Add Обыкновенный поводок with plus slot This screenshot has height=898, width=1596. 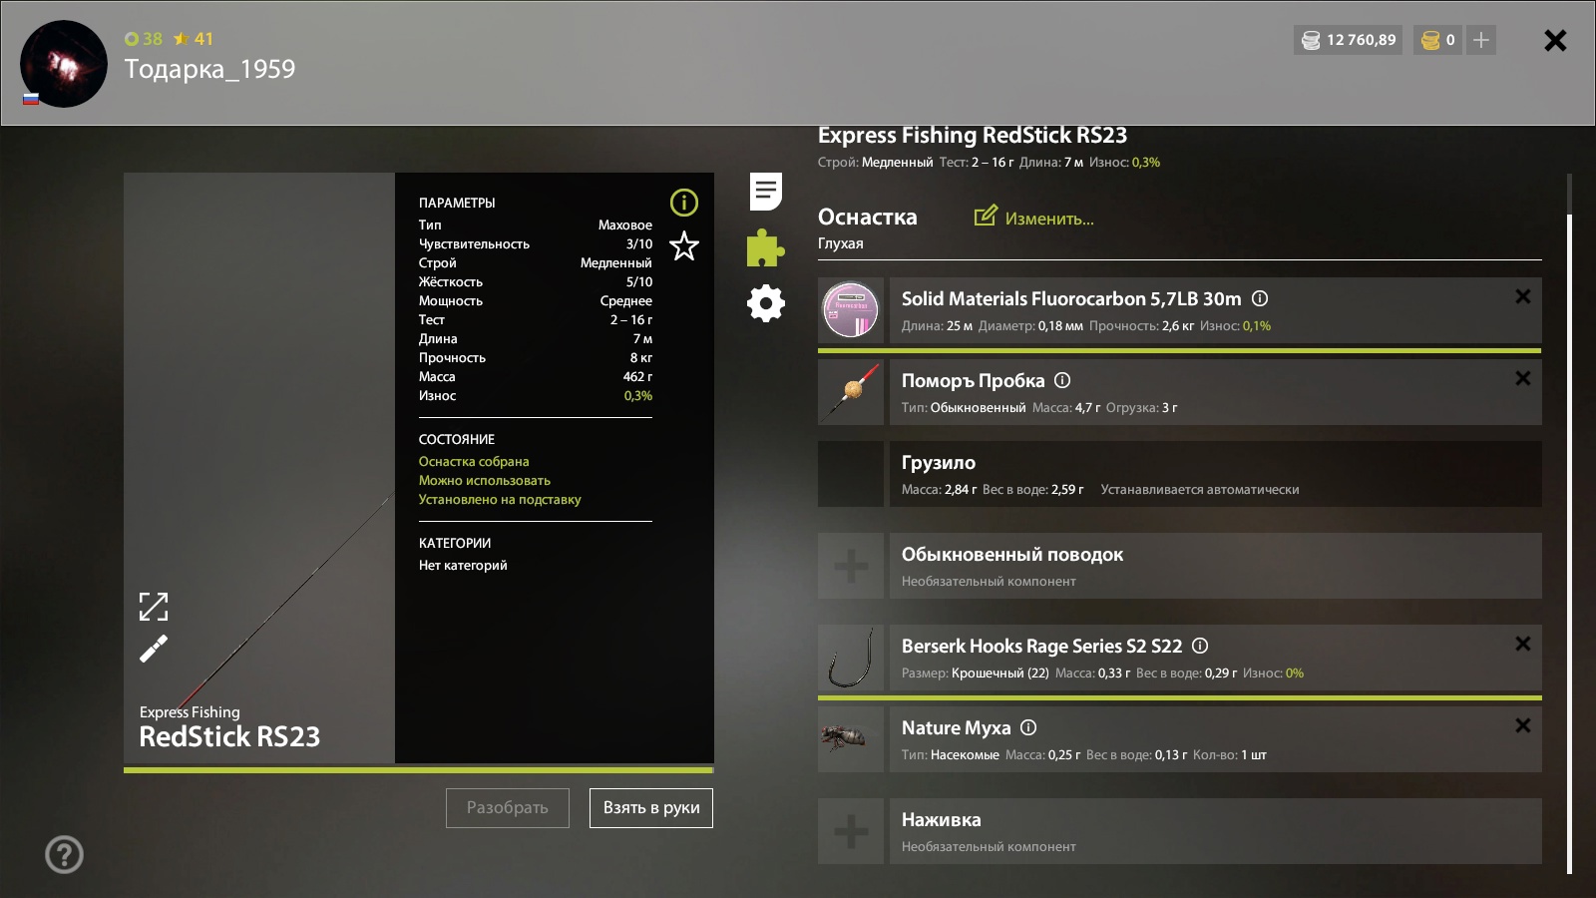pos(851,566)
